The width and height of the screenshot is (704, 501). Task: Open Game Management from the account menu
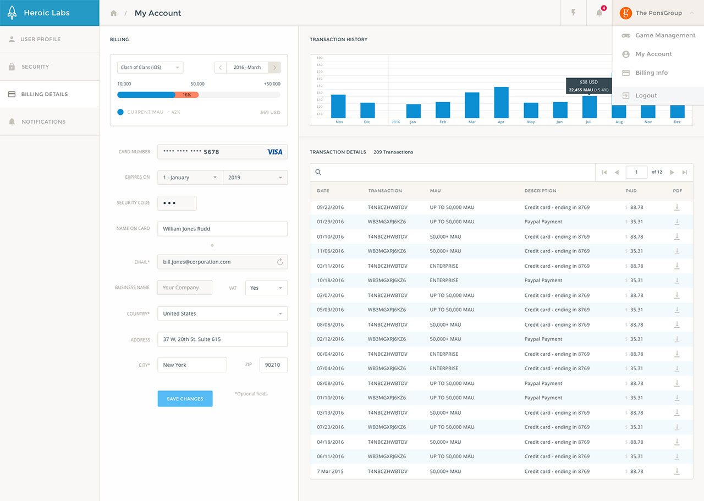click(x=665, y=35)
